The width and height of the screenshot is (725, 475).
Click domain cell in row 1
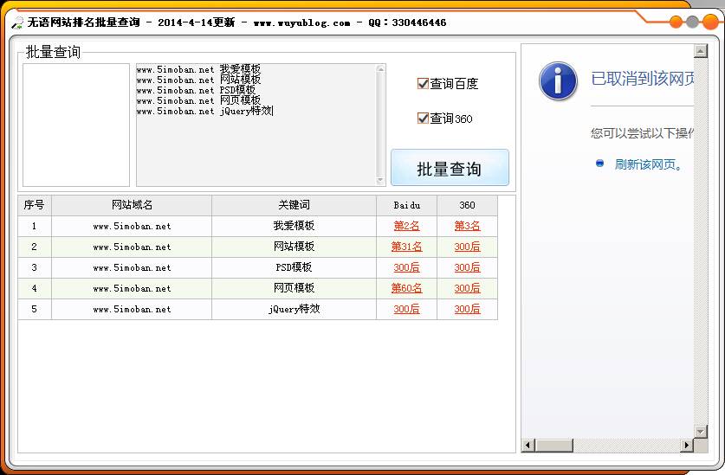[132, 226]
